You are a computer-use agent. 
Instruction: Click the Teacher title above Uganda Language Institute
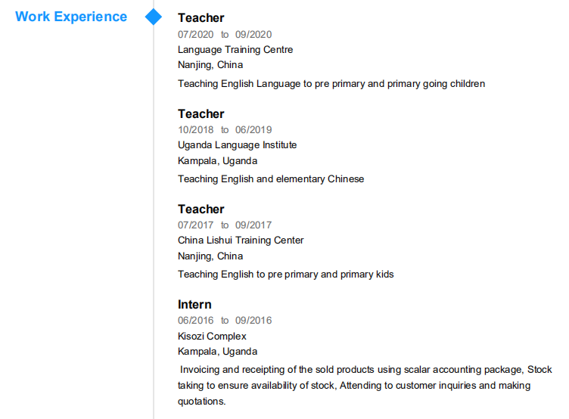click(201, 113)
